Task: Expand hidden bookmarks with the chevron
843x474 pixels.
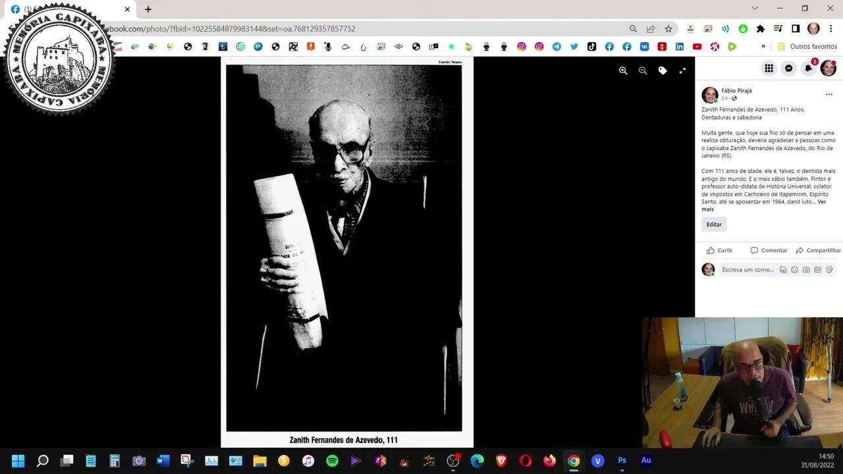Action: 763,47
